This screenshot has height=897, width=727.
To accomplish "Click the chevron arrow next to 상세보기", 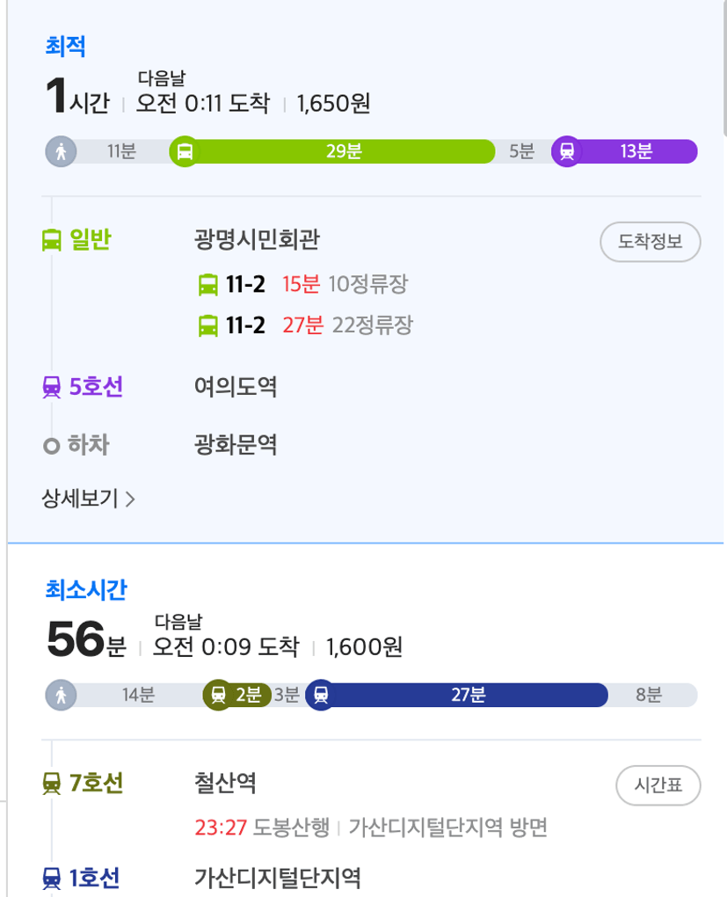I will point(130,500).
